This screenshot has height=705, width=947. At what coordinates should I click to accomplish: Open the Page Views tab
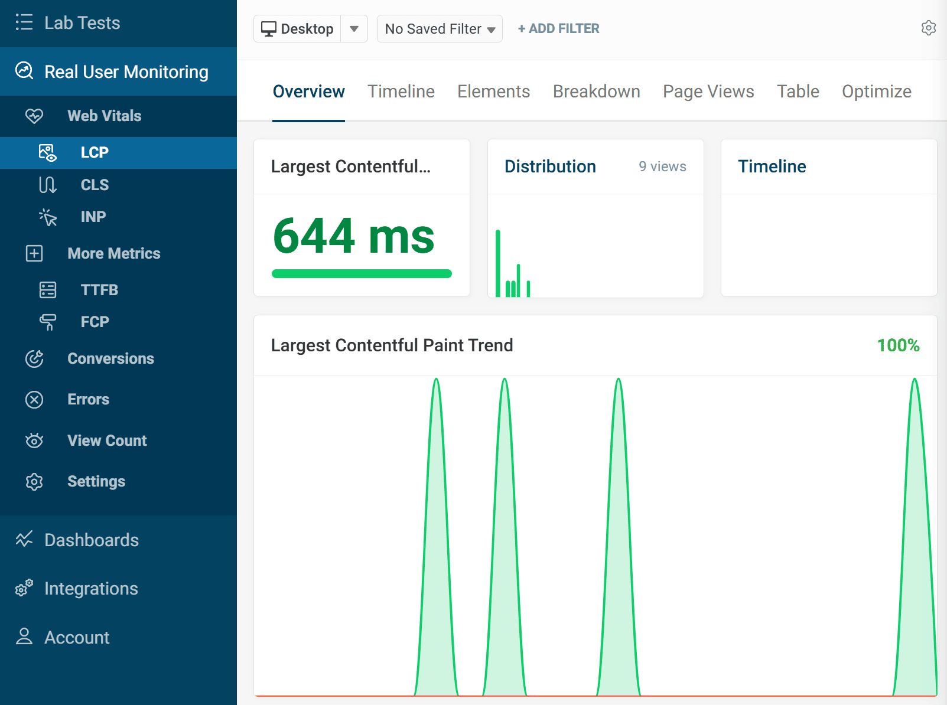pos(708,92)
